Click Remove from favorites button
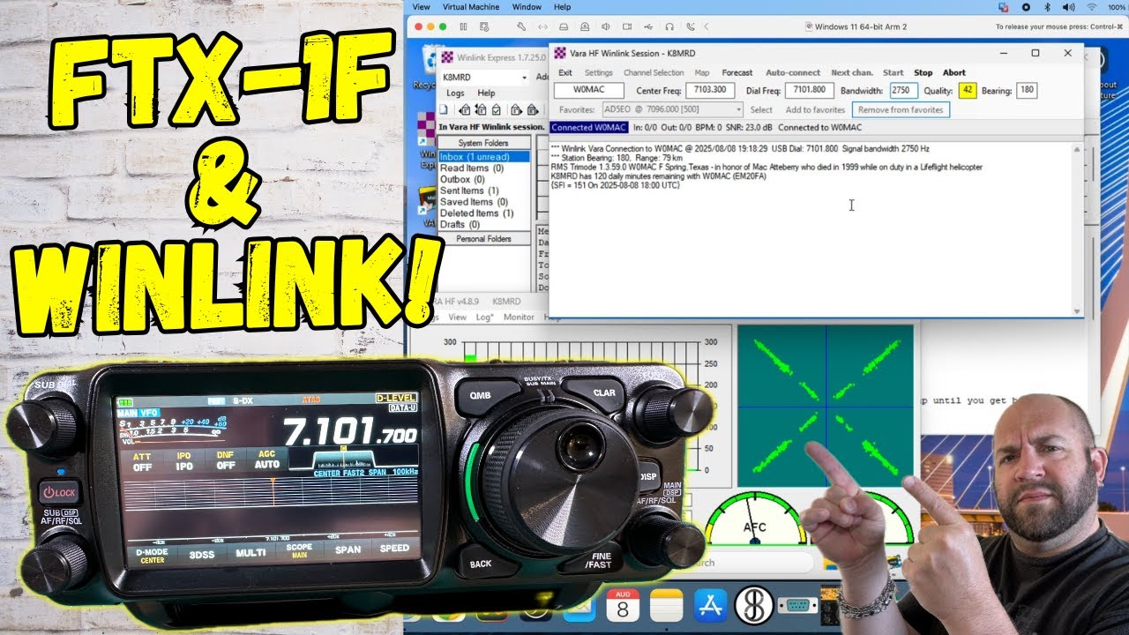The image size is (1129, 635). point(901,109)
